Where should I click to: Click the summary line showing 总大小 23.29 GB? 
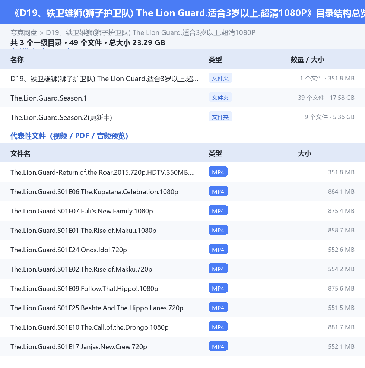[x=88, y=43]
